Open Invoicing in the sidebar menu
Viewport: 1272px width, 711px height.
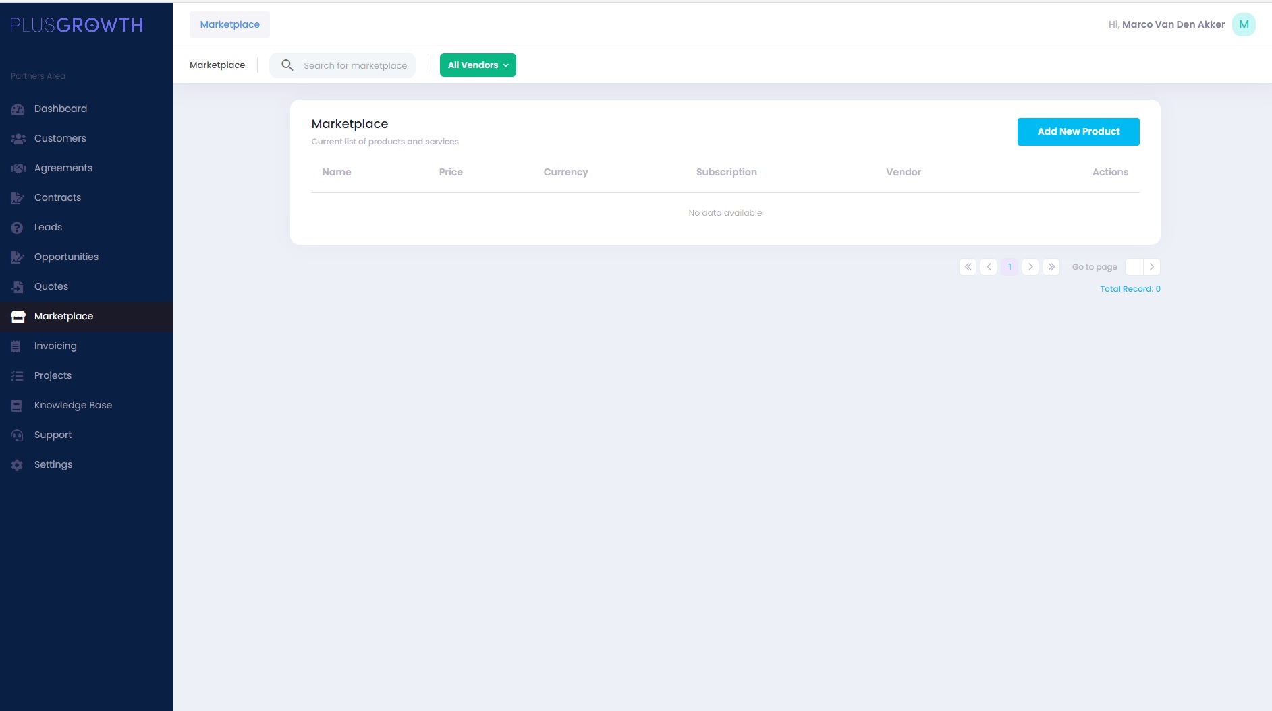click(x=55, y=346)
